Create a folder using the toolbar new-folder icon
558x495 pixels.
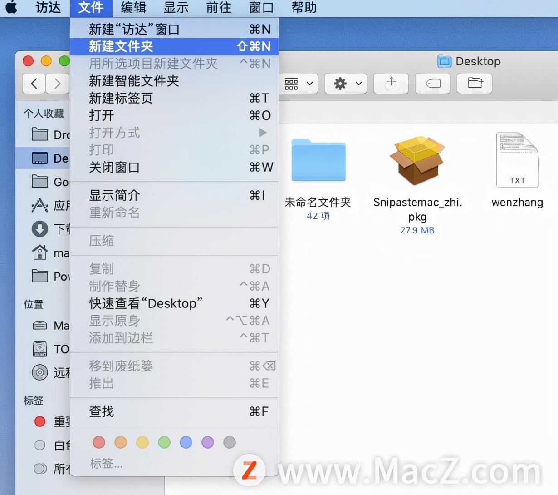click(474, 84)
